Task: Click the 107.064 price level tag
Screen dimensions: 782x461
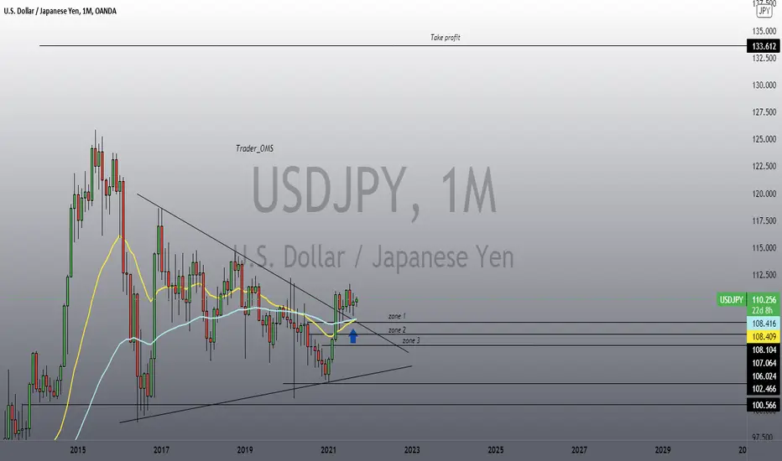Action: coord(764,363)
